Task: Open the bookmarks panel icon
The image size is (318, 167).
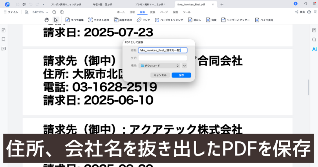Action: point(4,40)
